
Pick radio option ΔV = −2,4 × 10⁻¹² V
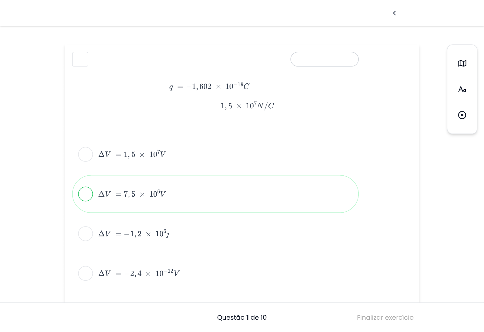click(x=86, y=274)
